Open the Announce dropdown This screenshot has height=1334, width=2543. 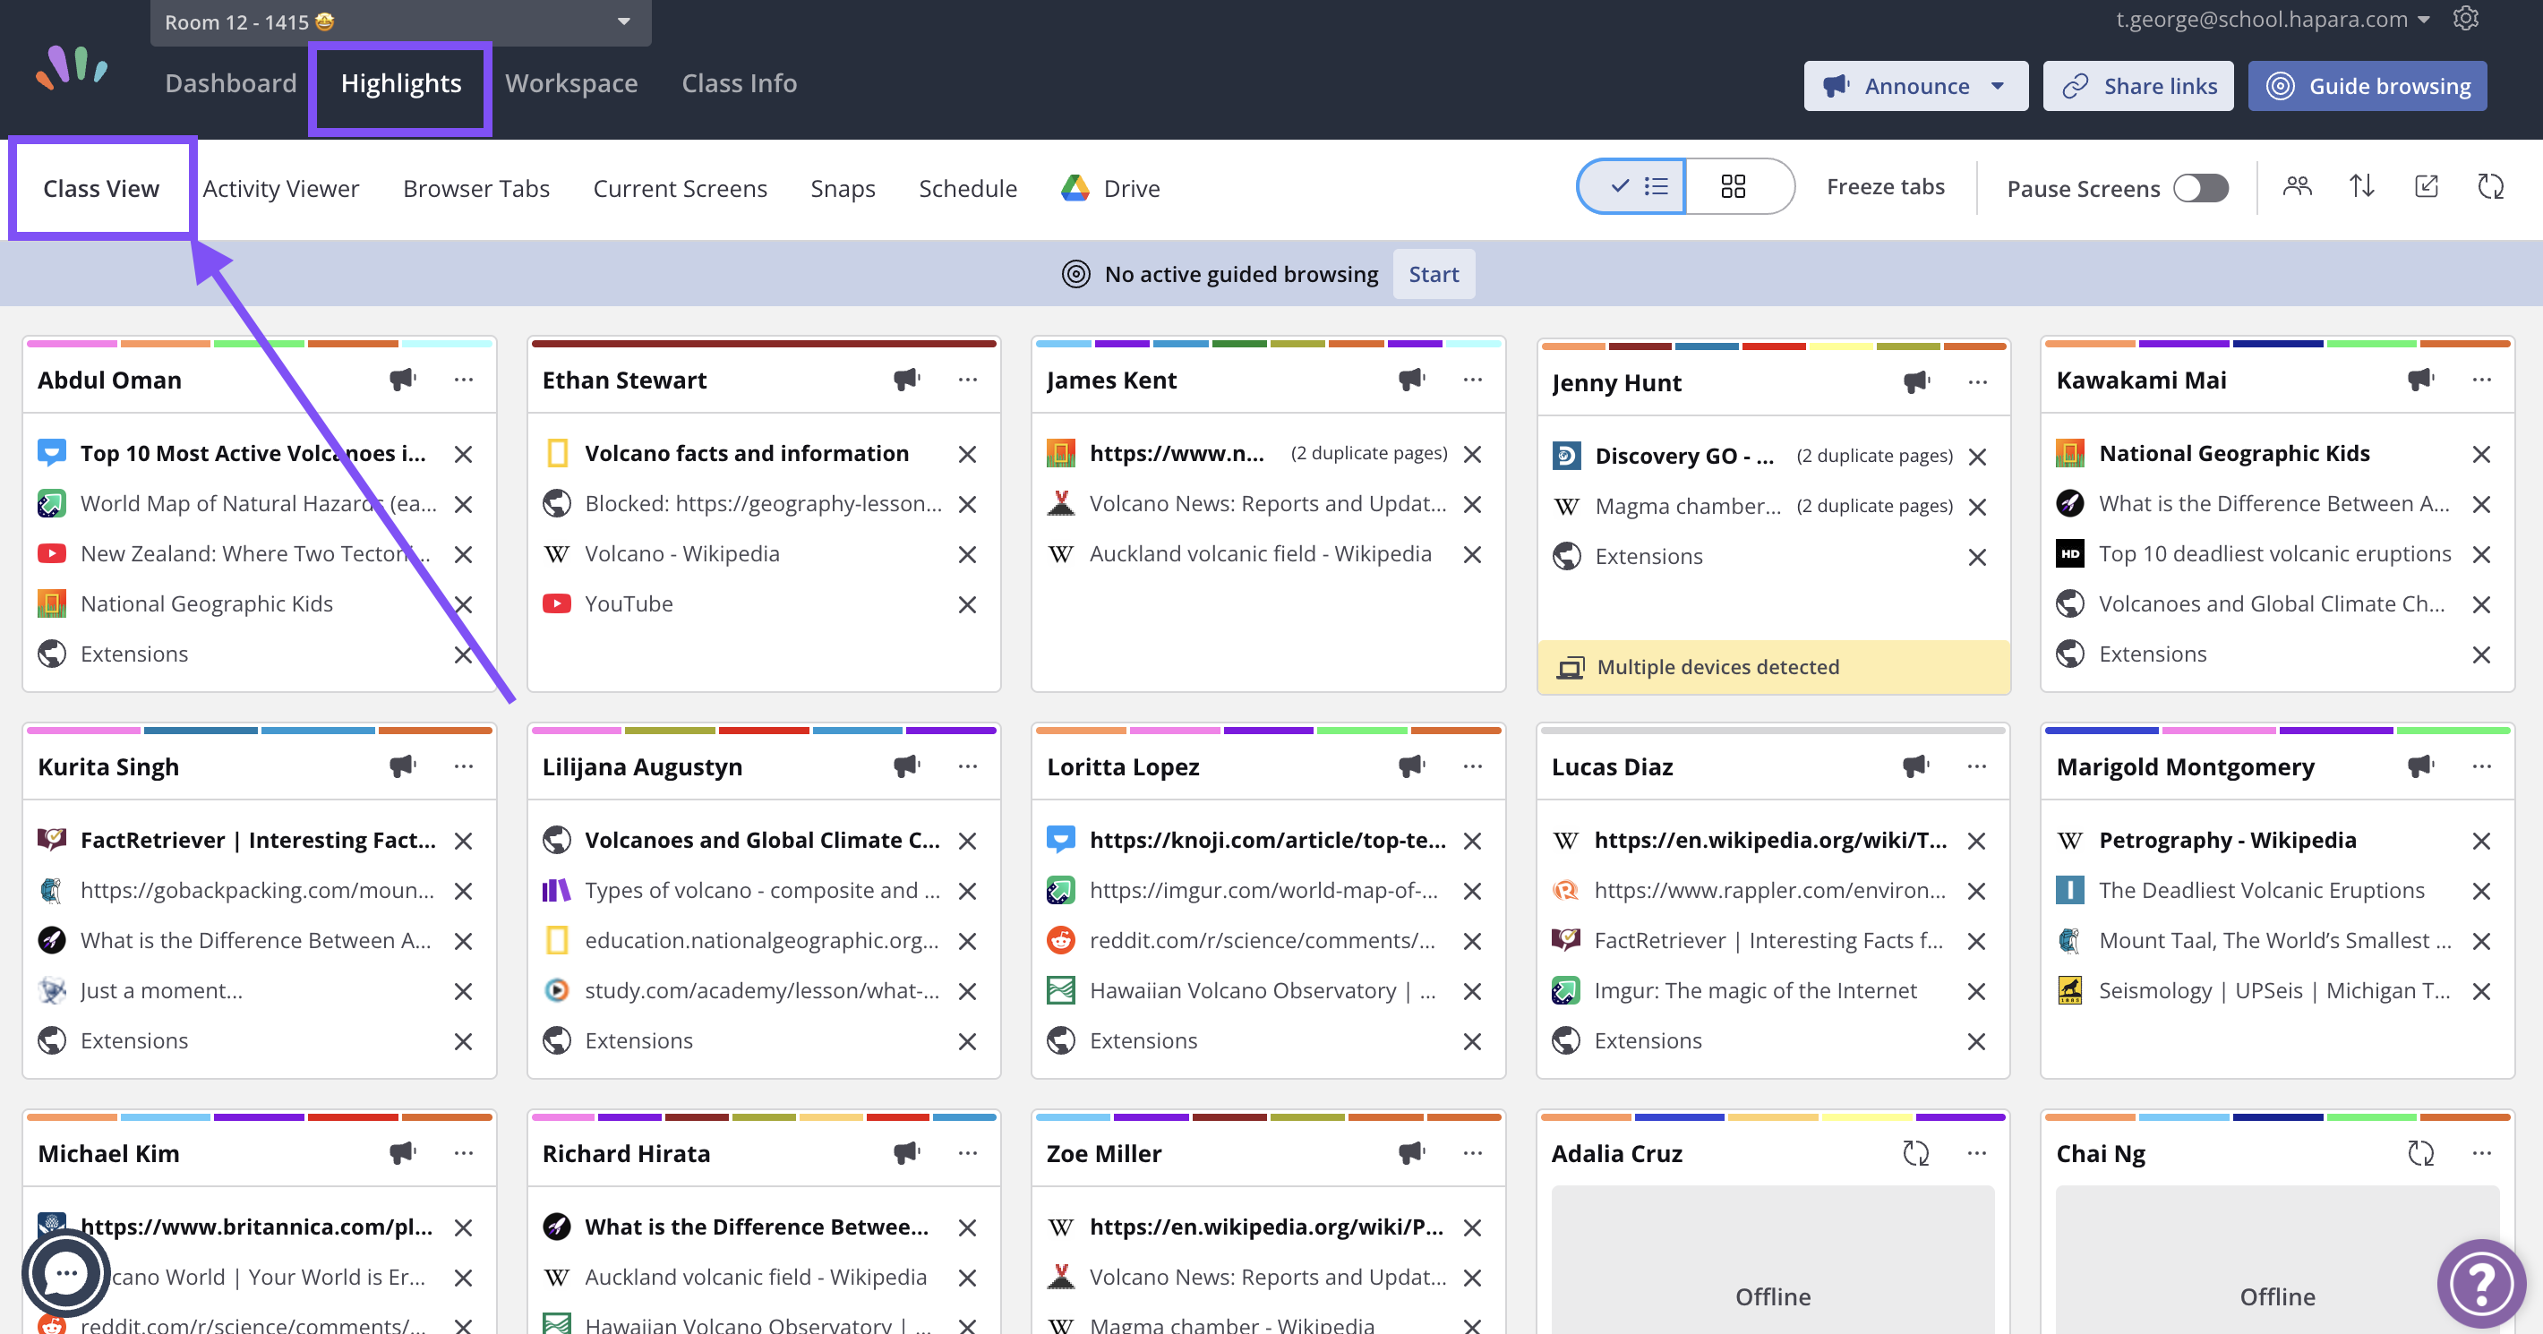1915,86
